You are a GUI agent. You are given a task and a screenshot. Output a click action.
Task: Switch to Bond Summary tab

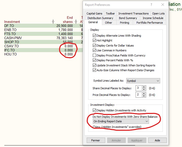128,18
